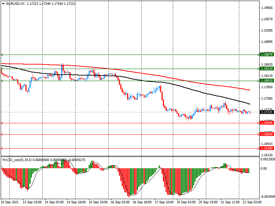Screen dimensions: 275x206
Task: Click the MACD scale value 0.00
Action: click(x=264, y=168)
